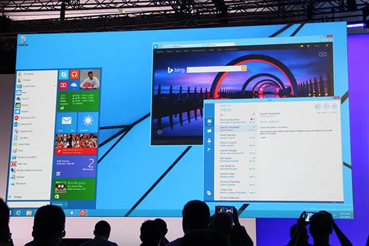Image resolution: width=369 pixels, height=246 pixels.
Task: Click the reply button in Mail
Action: coord(317,106)
